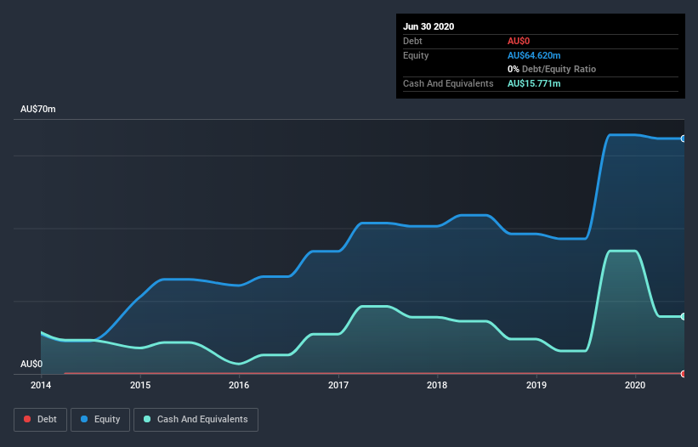Image resolution: width=698 pixels, height=447 pixels.
Task: Select the Cash data point at Jun 2020
Action: [684, 317]
